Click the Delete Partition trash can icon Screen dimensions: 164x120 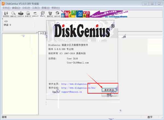pos(50,14)
